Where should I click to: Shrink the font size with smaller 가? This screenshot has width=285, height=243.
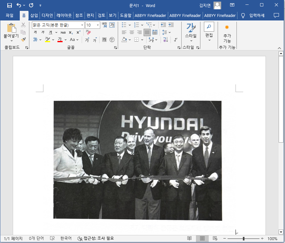[95, 40]
